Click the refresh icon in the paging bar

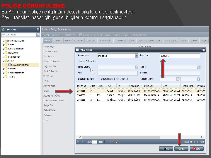point(117,142)
